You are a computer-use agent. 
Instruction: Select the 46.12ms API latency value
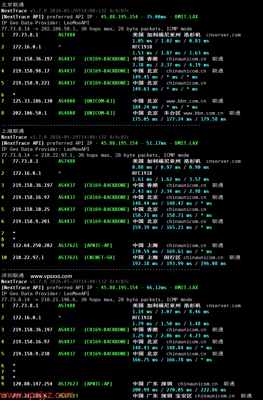coord(156,288)
